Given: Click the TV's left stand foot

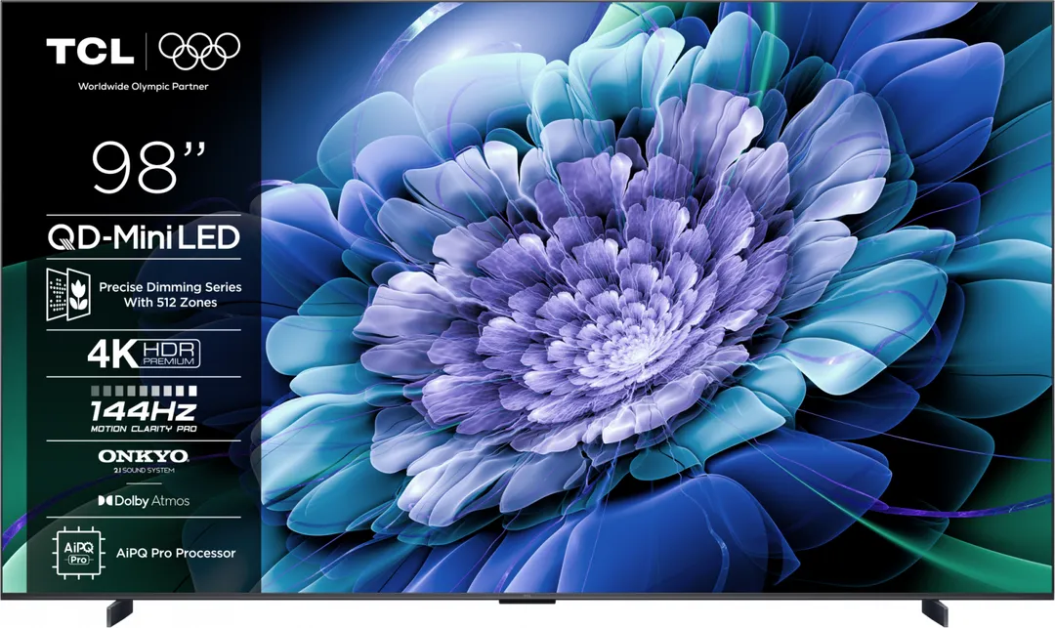Looking at the screenshot, I should pos(120,612).
